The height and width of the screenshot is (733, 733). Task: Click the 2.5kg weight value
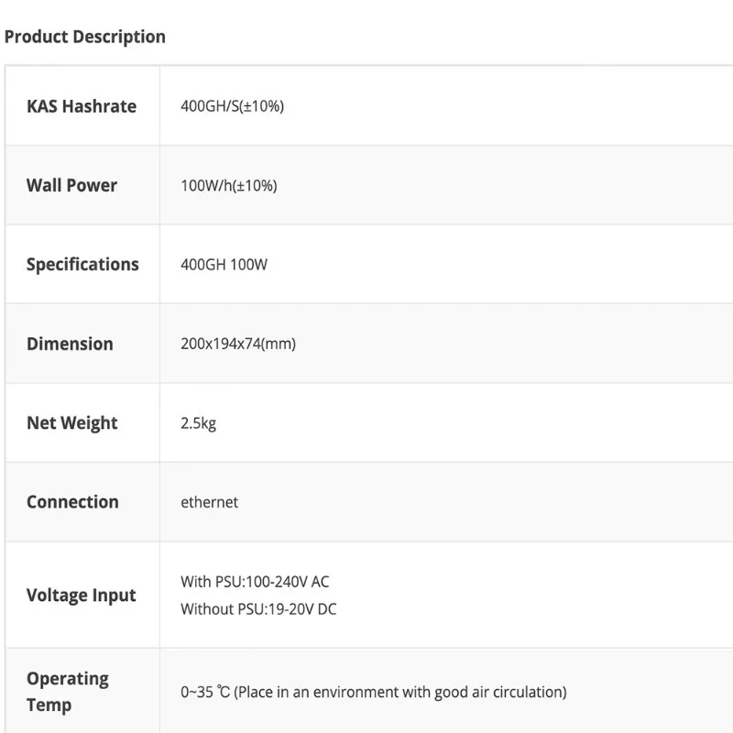click(199, 423)
